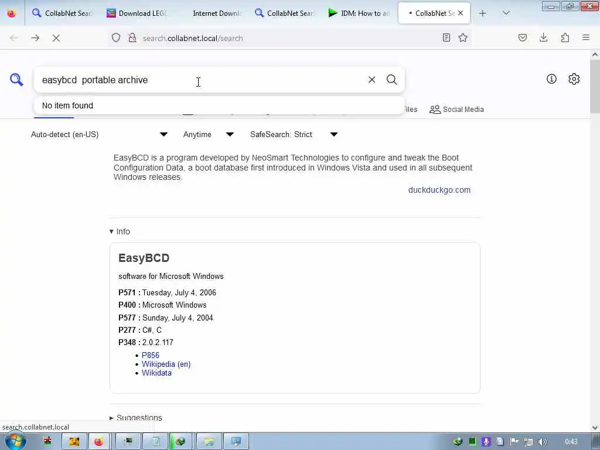Open the P856 link
600x450 pixels.
(151, 355)
